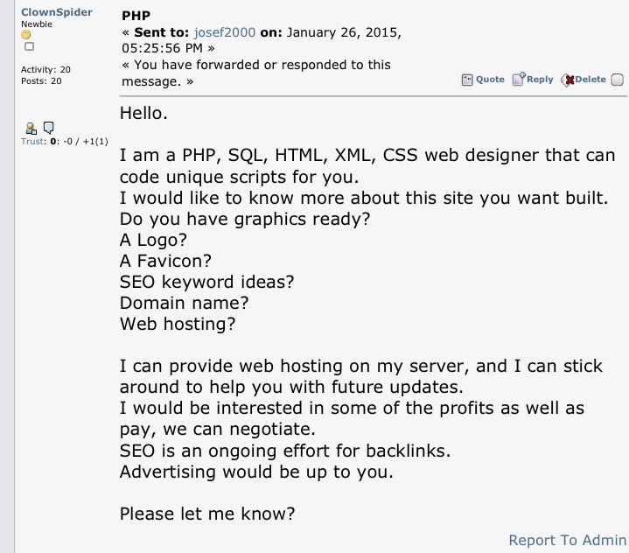Open ClownSpider's profile icon
629x553 pixels.
tap(31, 129)
